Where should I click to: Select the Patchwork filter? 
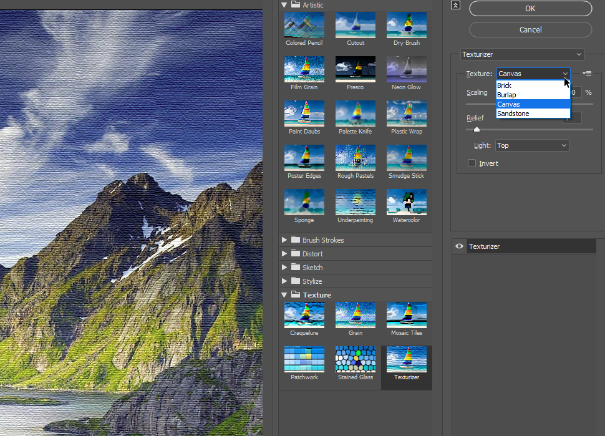[304, 359]
